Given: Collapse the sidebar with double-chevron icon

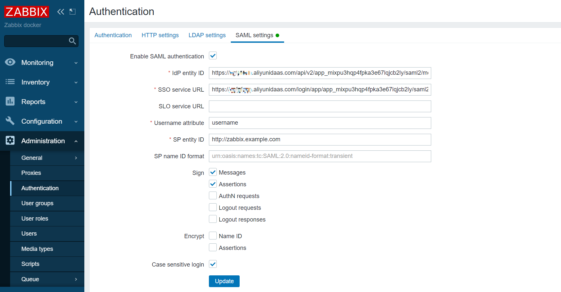Looking at the screenshot, I should click(x=60, y=12).
